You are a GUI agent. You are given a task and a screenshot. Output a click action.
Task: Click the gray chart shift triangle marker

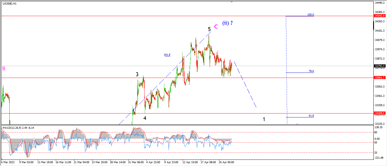point(232,2)
